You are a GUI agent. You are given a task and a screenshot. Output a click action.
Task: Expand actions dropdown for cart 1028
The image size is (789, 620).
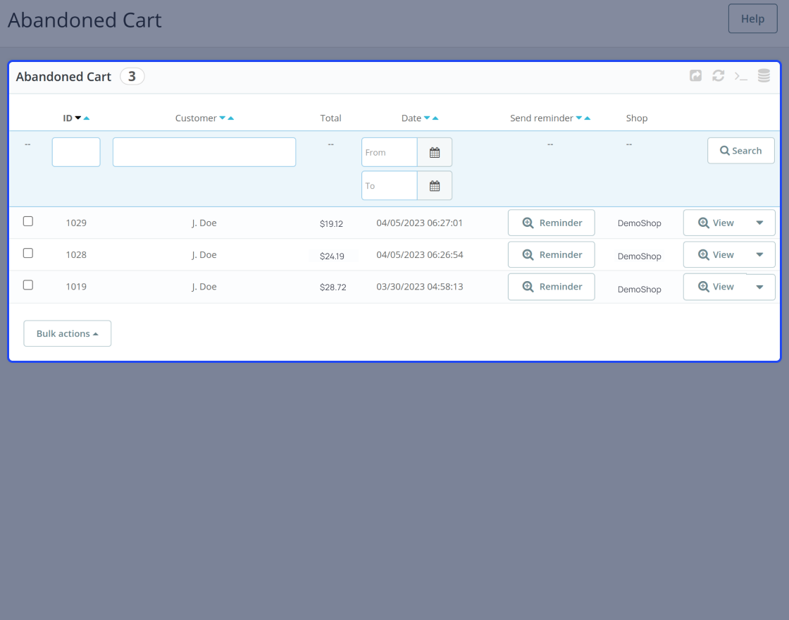coord(760,254)
